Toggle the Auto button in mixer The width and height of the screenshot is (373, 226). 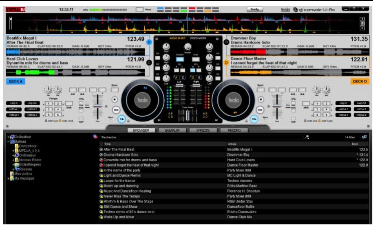coord(196,59)
